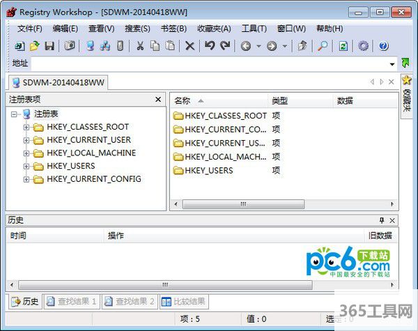Open settings via the gear icon

(363, 46)
